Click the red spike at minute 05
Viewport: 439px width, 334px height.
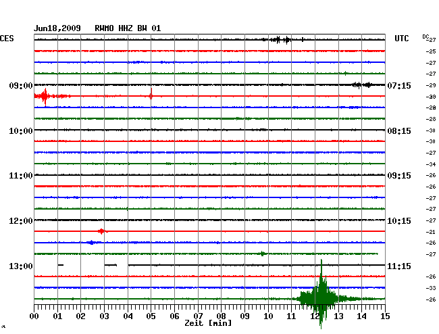(151, 95)
